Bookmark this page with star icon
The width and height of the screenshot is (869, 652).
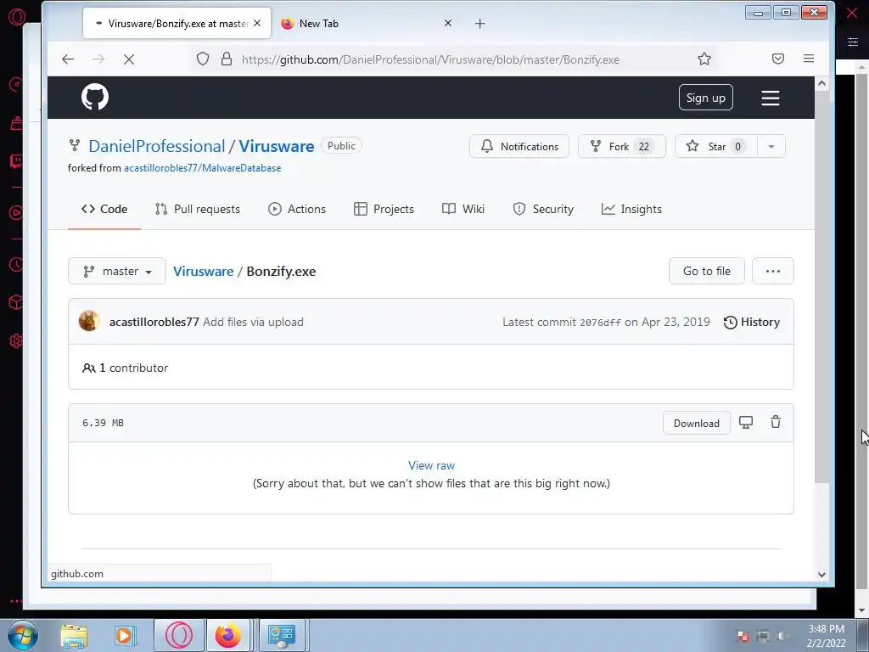[x=704, y=59]
